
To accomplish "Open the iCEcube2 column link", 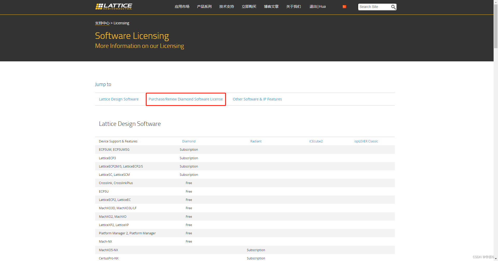I will pos(316,141).
